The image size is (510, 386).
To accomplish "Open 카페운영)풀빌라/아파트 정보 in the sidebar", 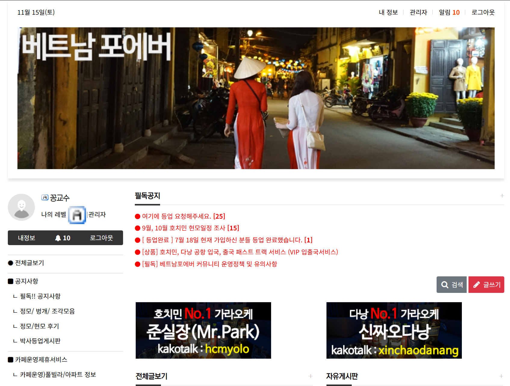I will point(58,374).
